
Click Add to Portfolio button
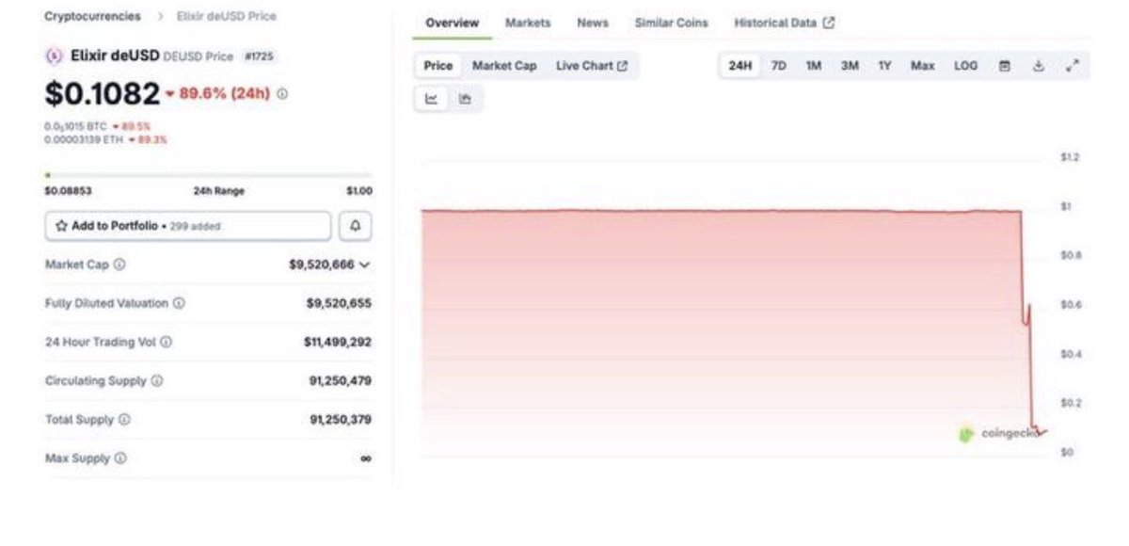[x=188, y=226]
